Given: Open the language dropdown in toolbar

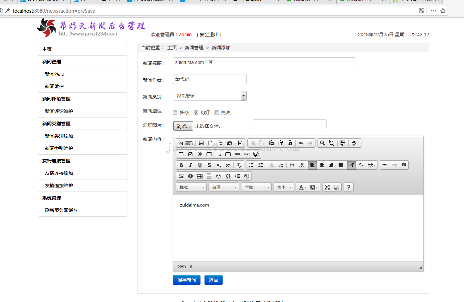Looking at the screenshot, I should pyautogui.click(x=371, y=165).
